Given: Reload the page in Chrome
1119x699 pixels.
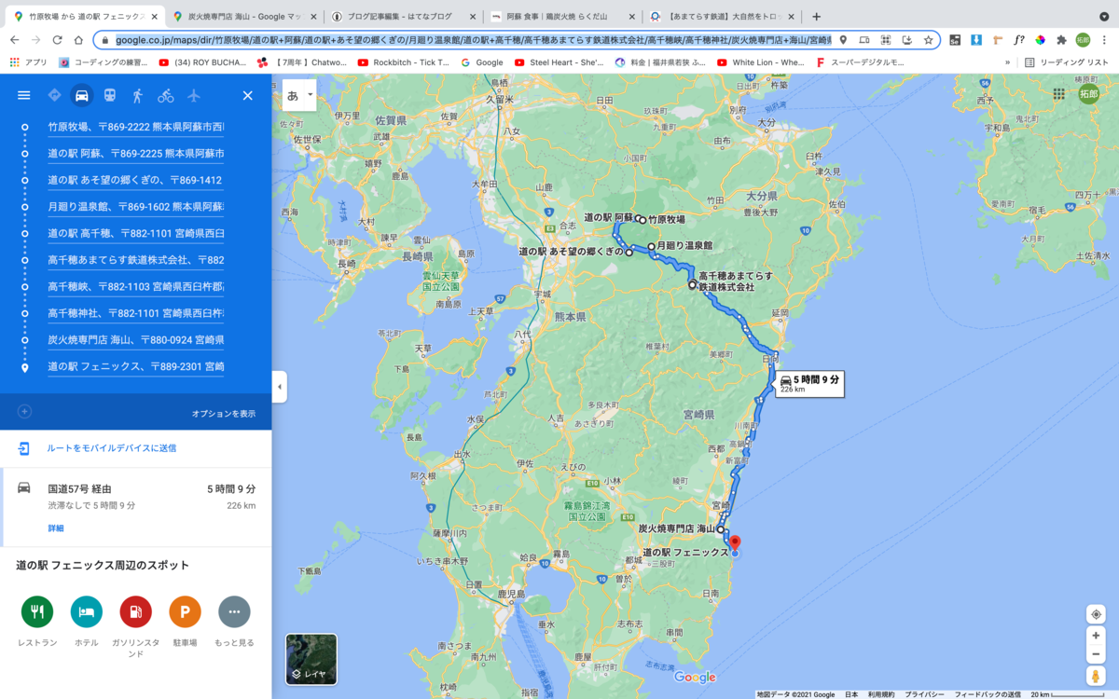Looking at the screenshot, I should click(57, 40).
